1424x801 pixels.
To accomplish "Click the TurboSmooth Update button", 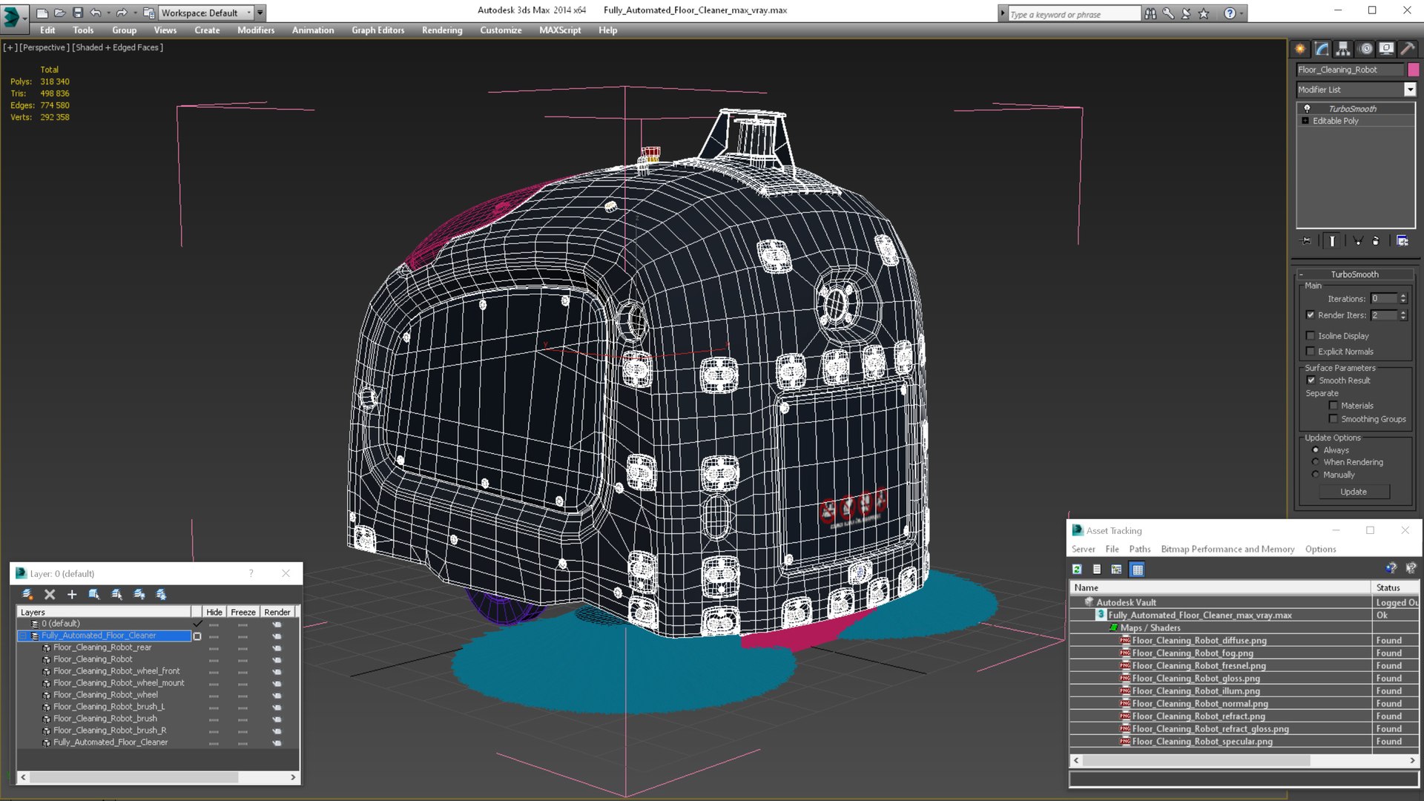I will click(1353, 492).
